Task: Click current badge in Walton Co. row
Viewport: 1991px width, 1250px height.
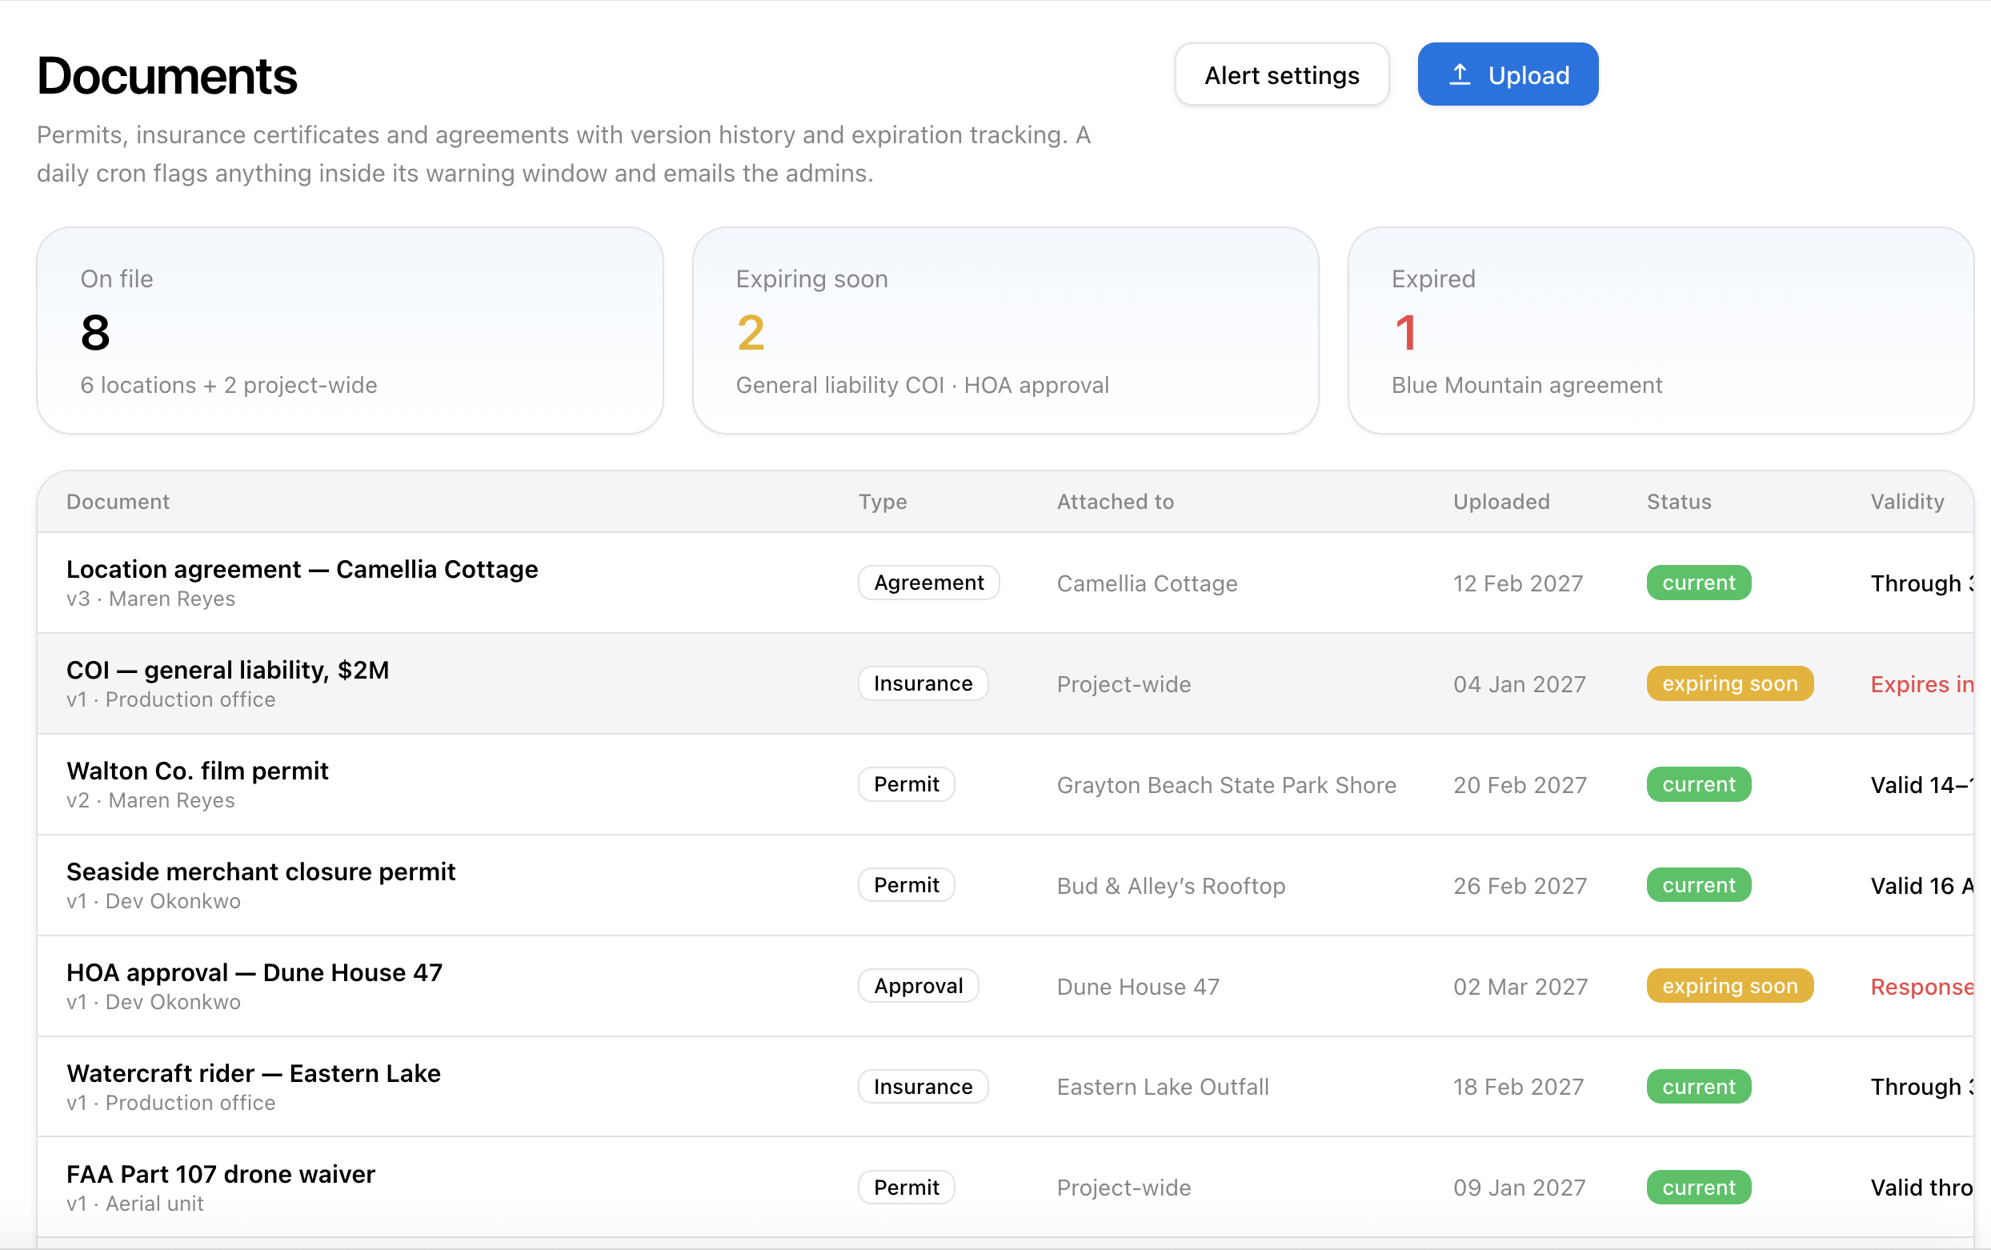Action: pos(1697,783)
